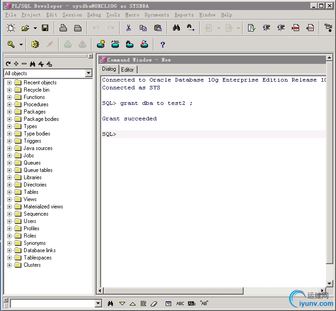Select the Roles folder
Image resolution: width=336 pixels, height=311 pixels.
click(30, 236)
